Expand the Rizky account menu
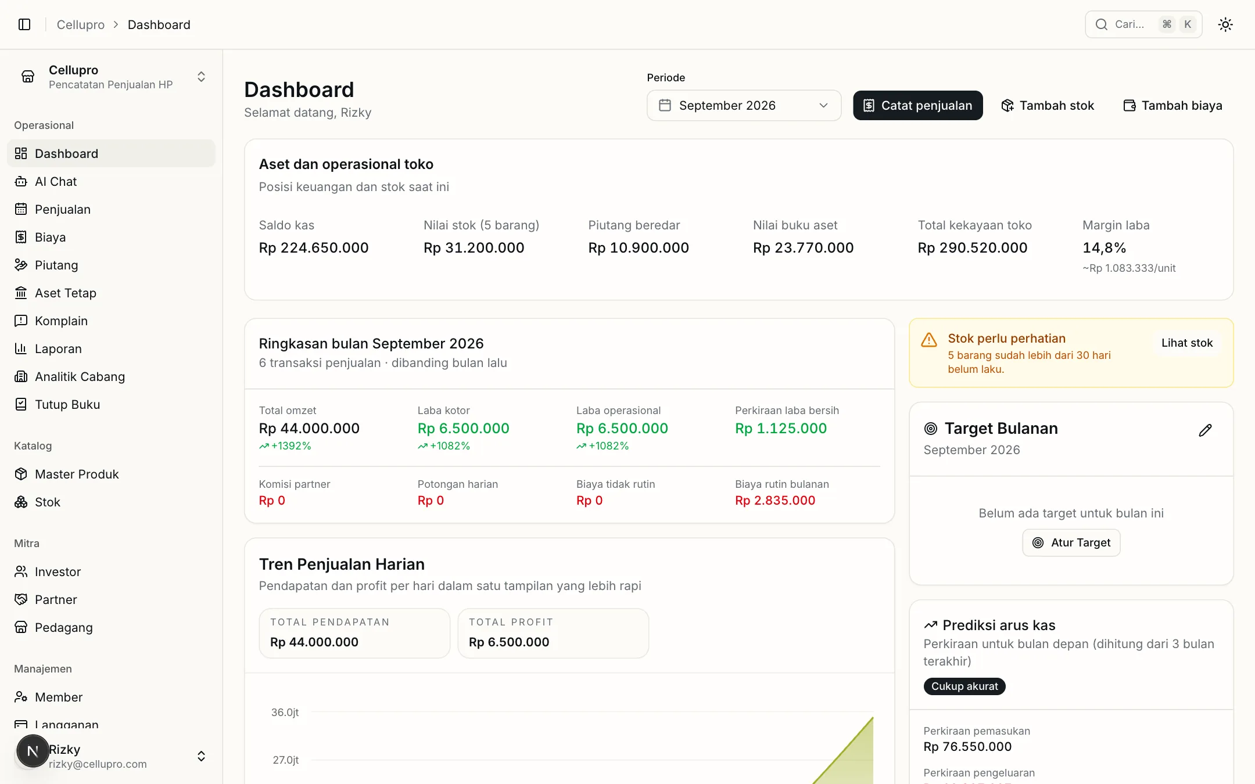The image size is (1255, 784). coord(201,756)
